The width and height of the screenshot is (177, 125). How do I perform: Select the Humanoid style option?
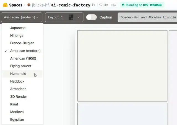click(x=18, y=74)
